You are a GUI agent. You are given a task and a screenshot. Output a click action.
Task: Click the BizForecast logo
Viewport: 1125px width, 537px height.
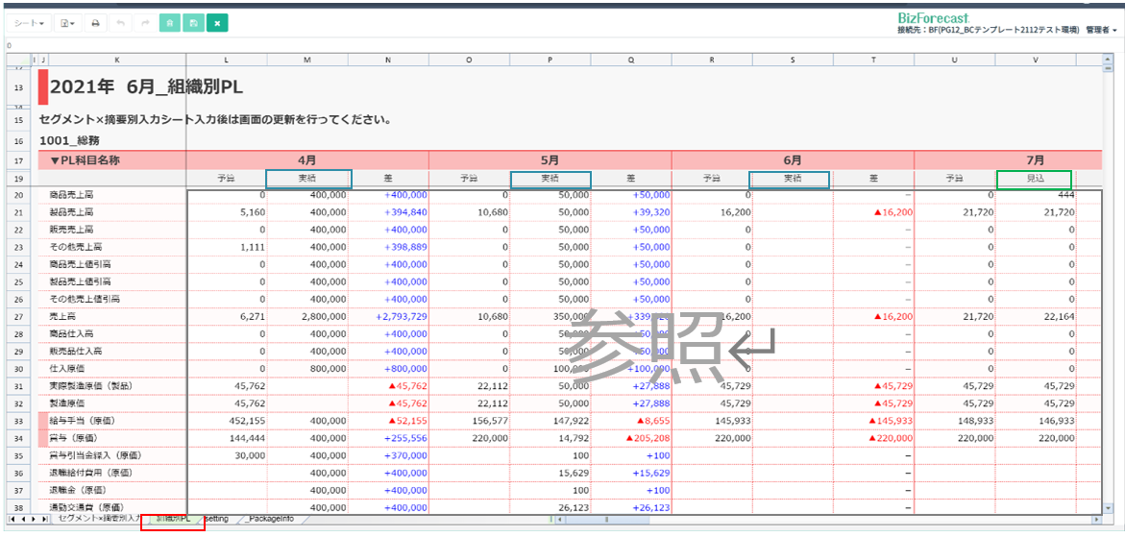(933, 16)
